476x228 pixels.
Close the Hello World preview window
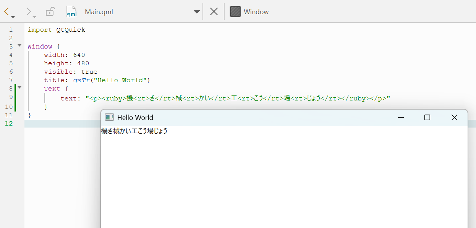454,118
